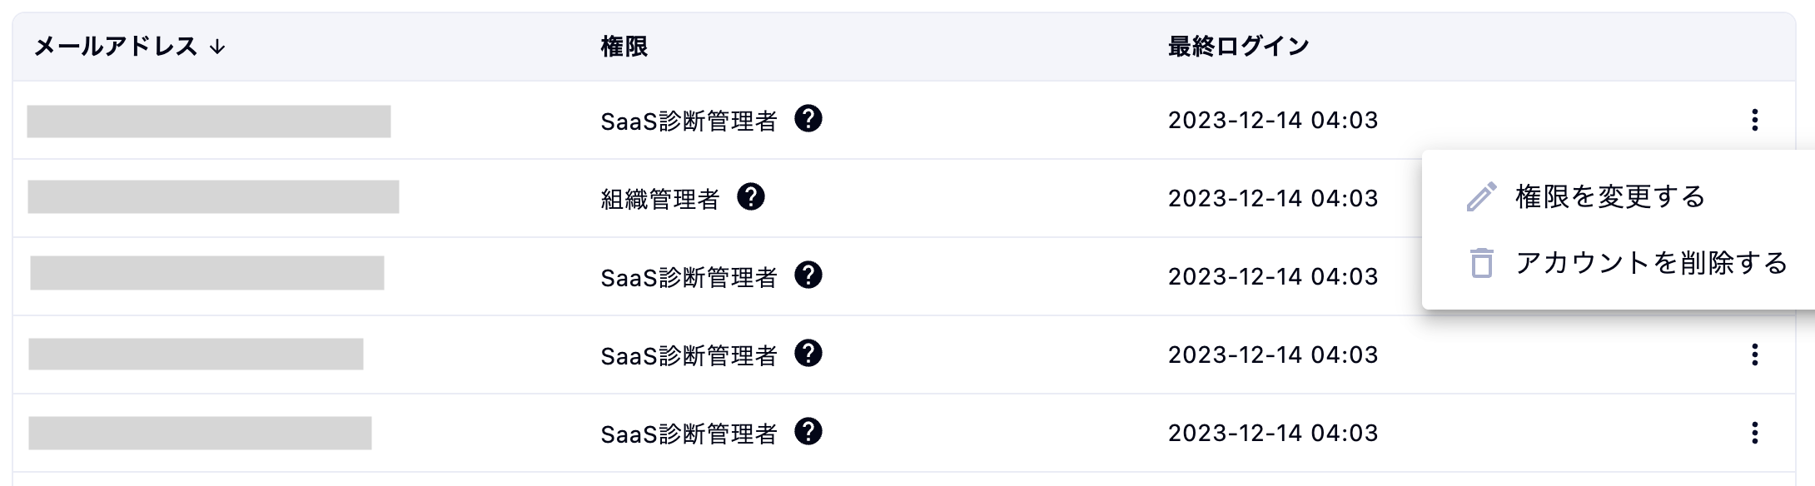Screen dimensions: 1815x486
Task: Sort by the メールアドレス column header
Action: [x=116, y=47]
